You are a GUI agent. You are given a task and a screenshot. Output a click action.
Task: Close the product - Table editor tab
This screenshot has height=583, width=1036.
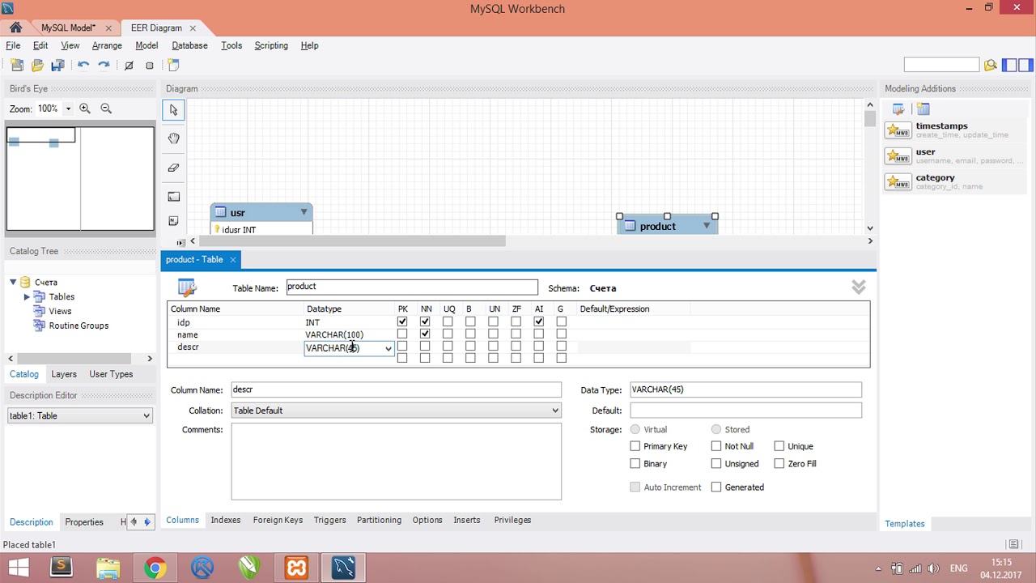click(232, 260)
